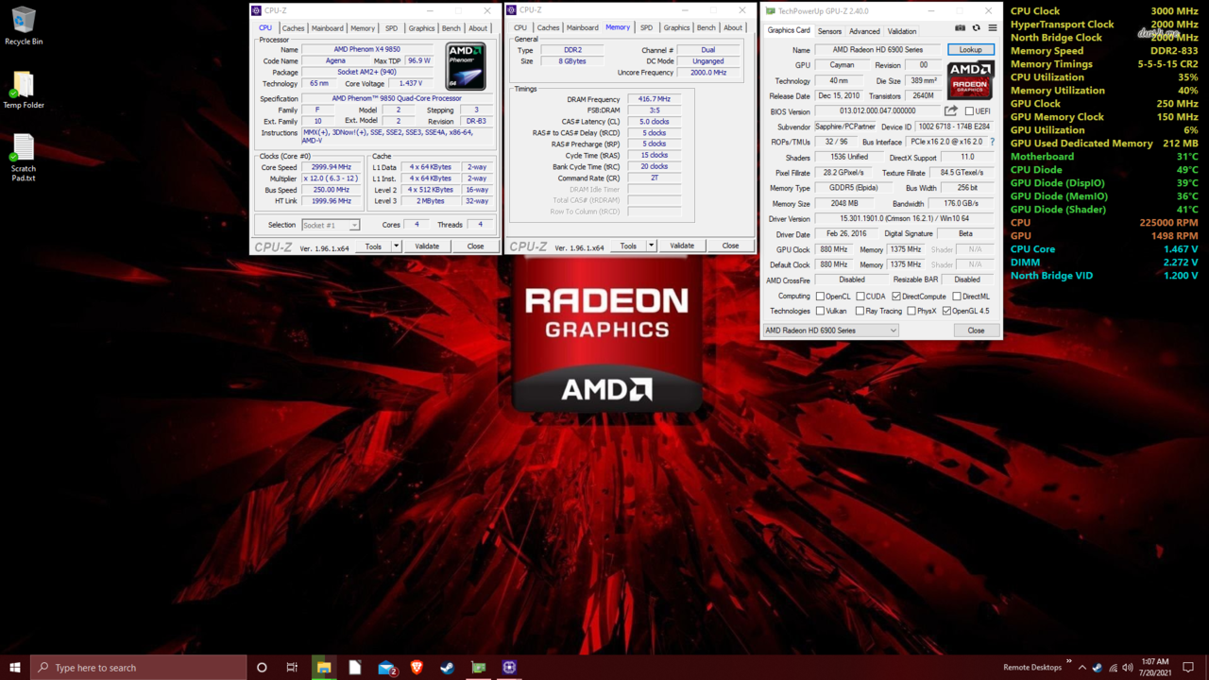The image size is (1209, 680).
Task: Click the Windows taskbar search box
Action: point(139,668)
